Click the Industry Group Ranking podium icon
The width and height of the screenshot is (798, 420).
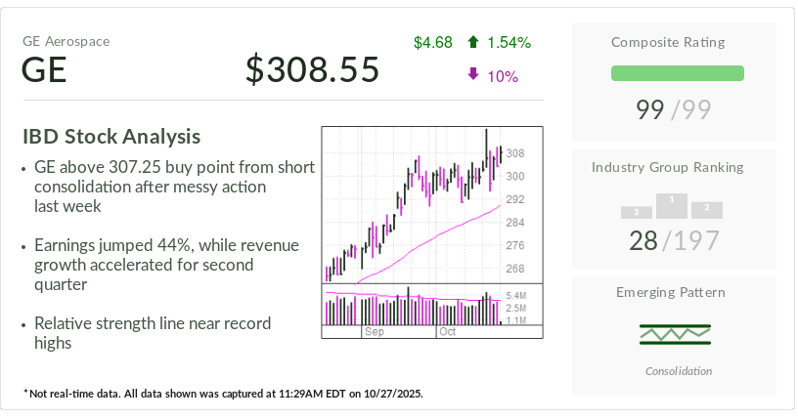click(672, 206)
